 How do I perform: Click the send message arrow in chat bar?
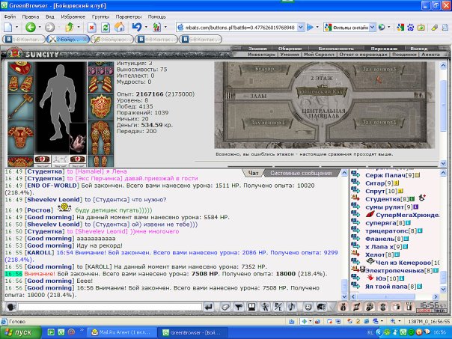(209, 308)
